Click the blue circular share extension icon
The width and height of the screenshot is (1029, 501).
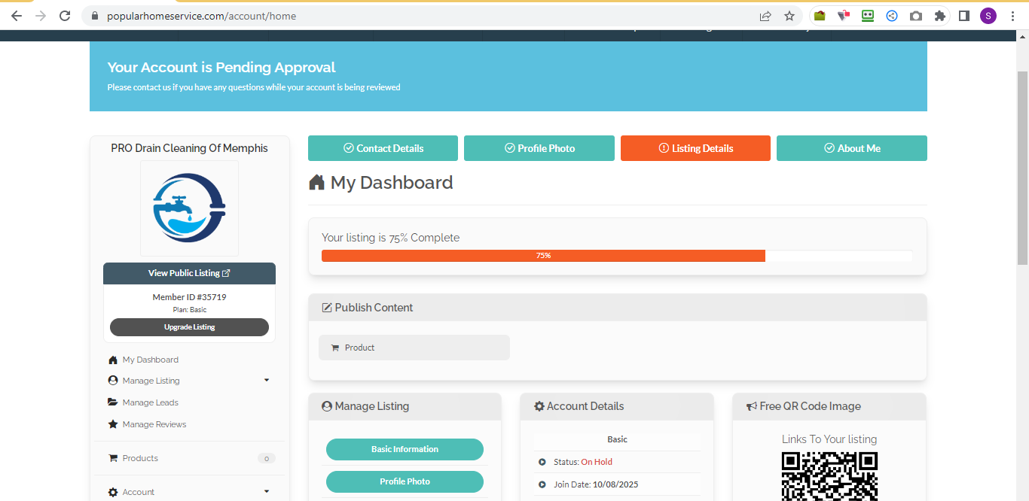coord(892,16)
